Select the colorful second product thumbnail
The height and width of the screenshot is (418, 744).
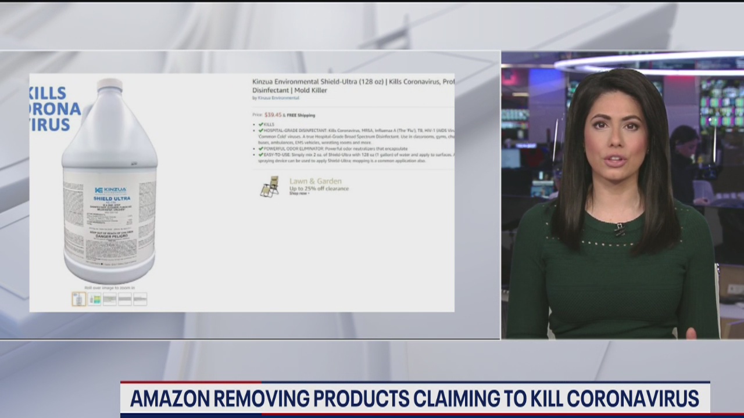[94, 298]
